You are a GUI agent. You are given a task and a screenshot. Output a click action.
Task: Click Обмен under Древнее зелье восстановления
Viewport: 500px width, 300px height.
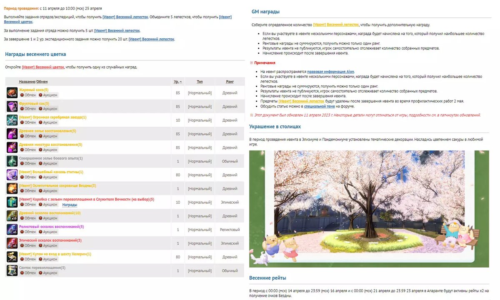[x=28, y=136]
